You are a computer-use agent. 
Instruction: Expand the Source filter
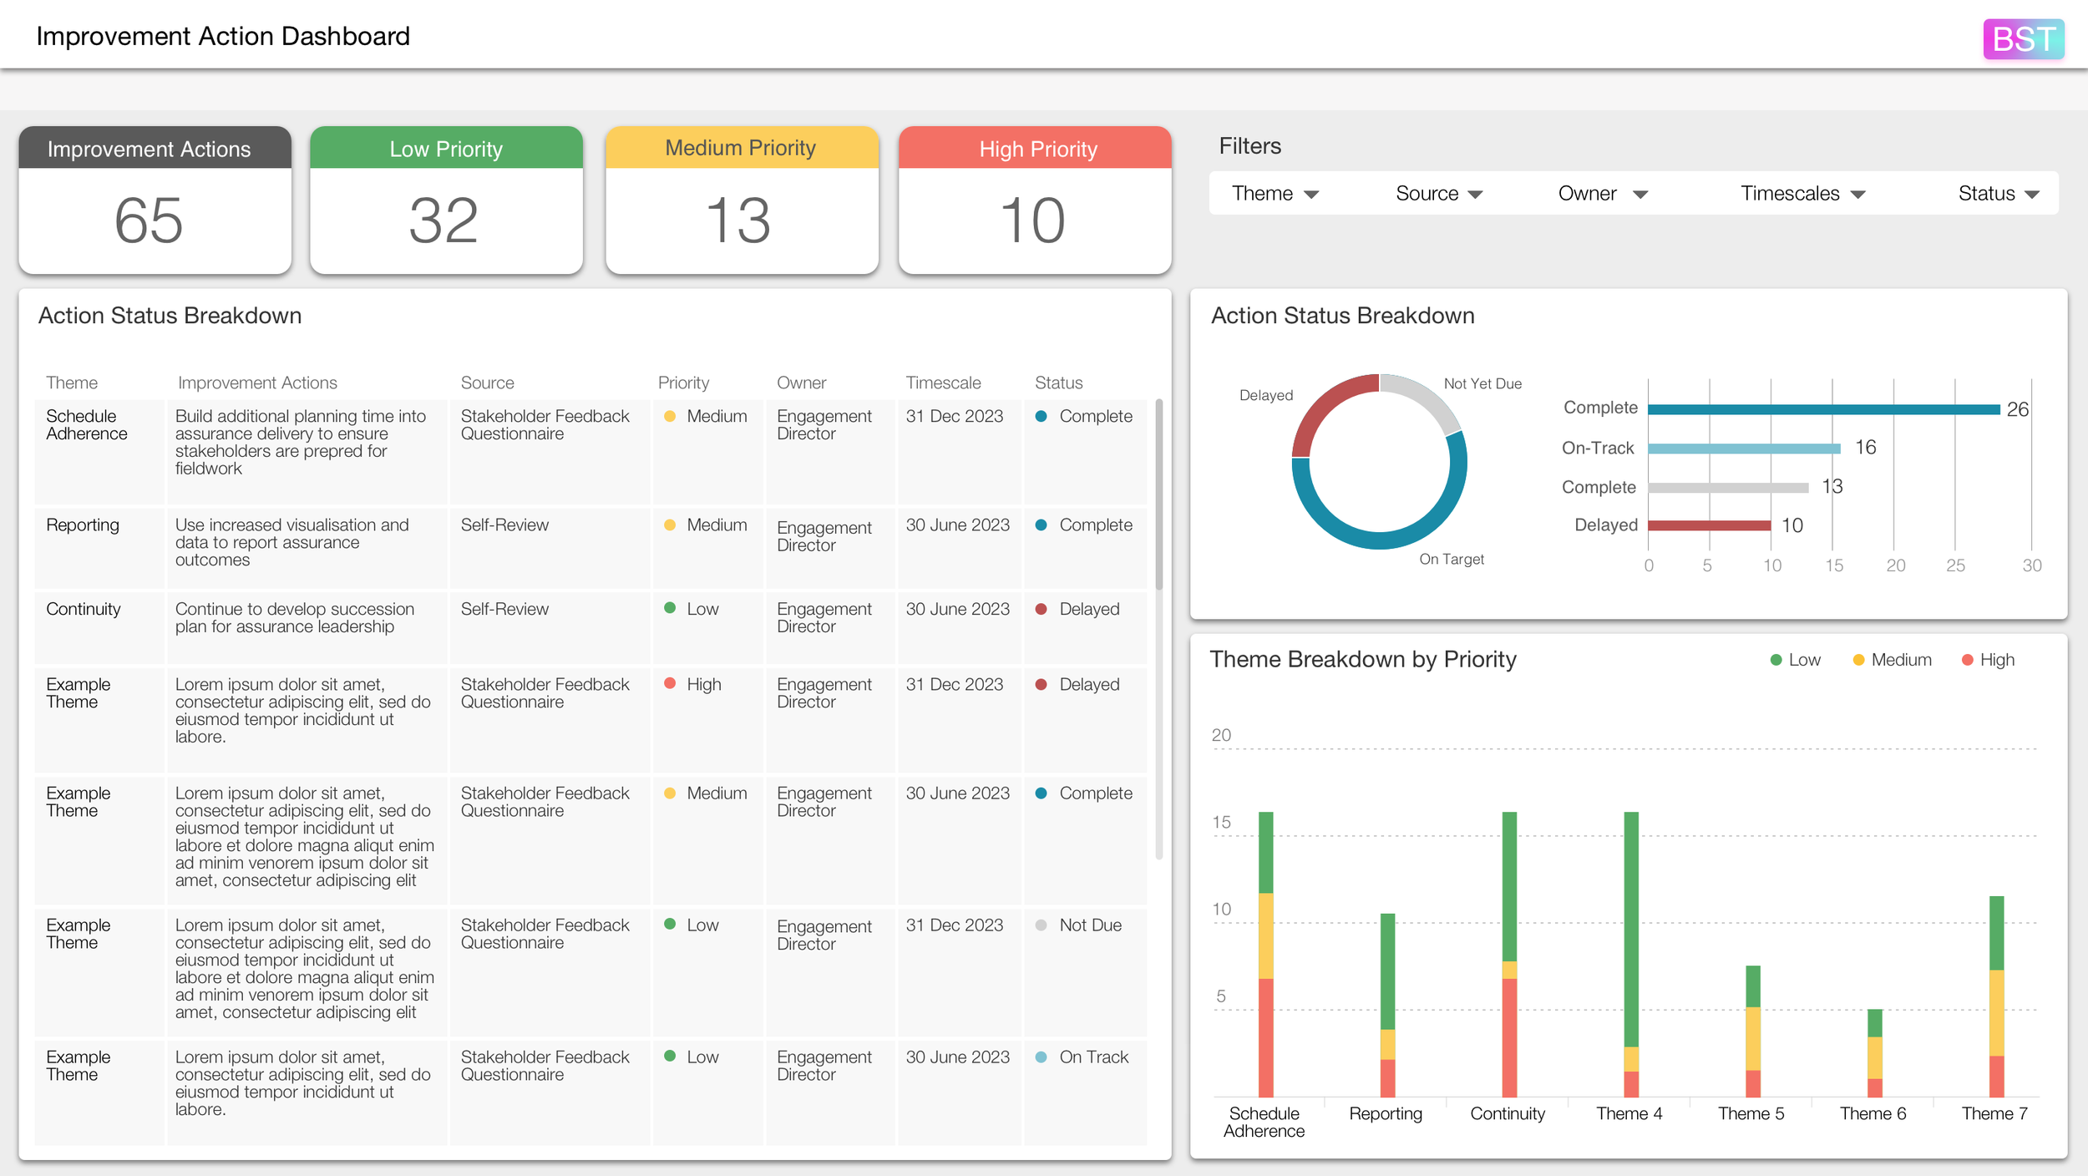1438,193
